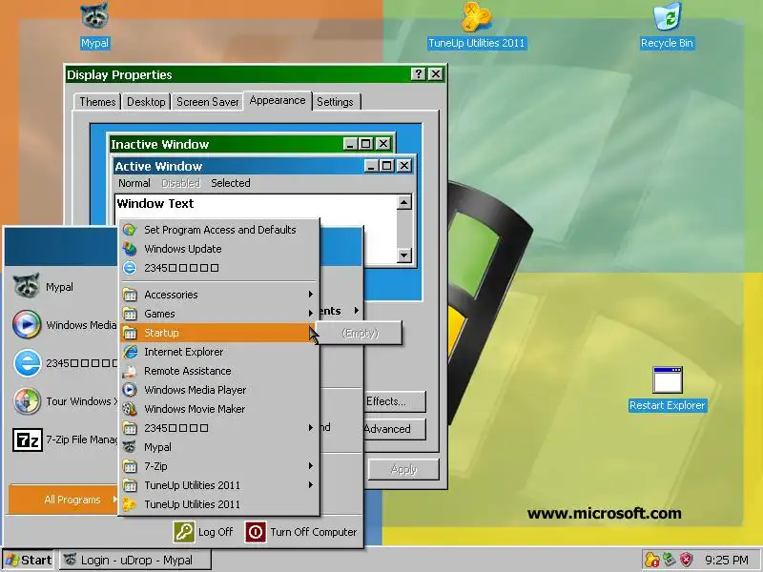The width and height of the screenshot is (763, 572).
Task: Choose Remote Assistance from the programs list
Action: [x=219, y=371]
